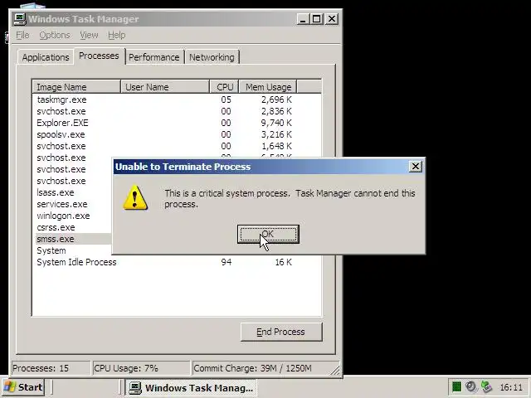
Task: Select the Processes tab
Action: tap(99, 56)
